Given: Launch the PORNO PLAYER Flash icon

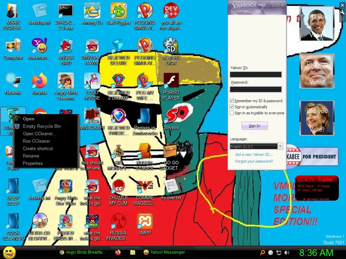Looking at the screenshot, I should tap(171, 87).
